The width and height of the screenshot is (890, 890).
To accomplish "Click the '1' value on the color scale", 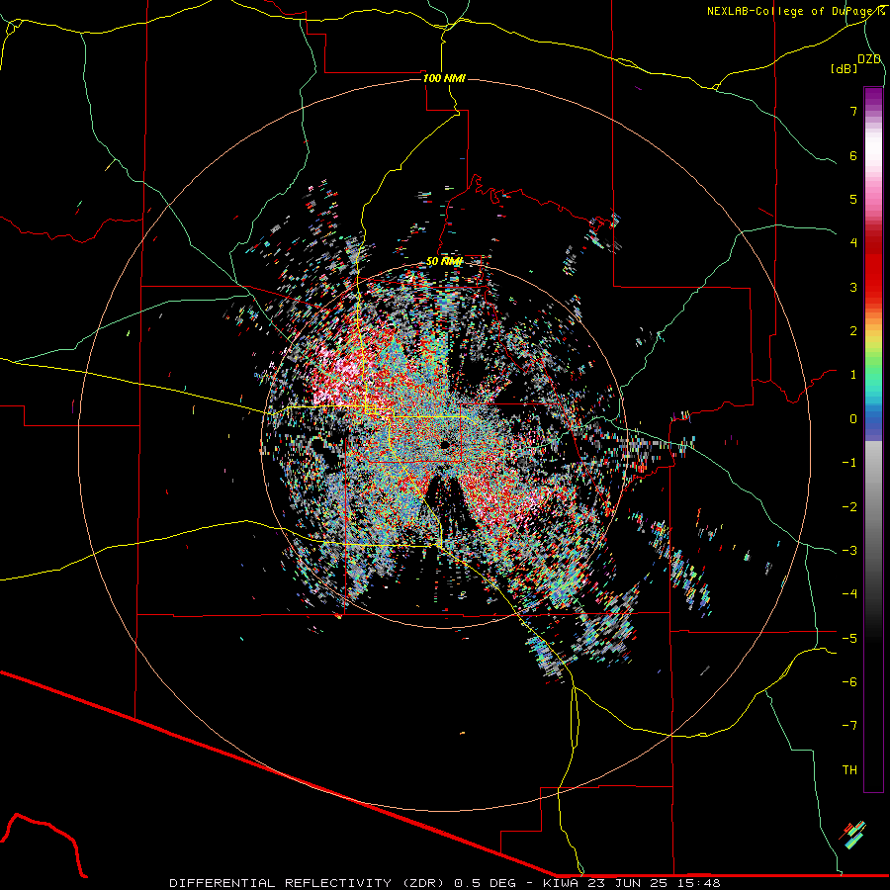I will coord(853,375).
